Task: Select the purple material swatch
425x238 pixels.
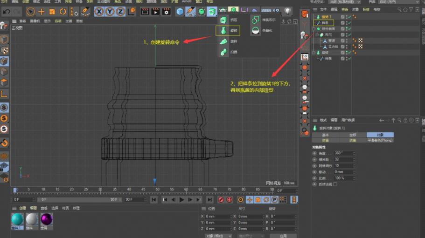Action: [47, 220]
